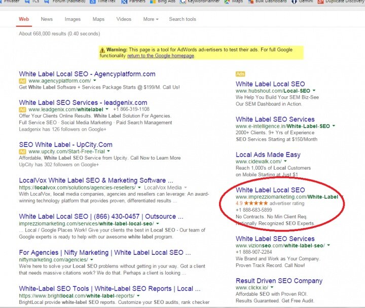Open the KeywordPlanner bookmark
The image size is (365, 308).
pos(200,2)
